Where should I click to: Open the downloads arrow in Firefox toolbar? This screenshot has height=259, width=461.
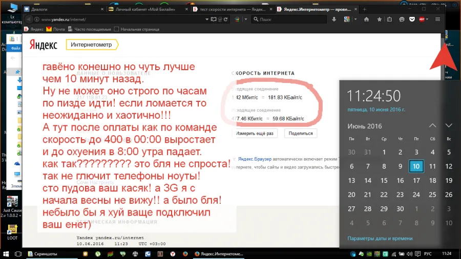(334, 19)
